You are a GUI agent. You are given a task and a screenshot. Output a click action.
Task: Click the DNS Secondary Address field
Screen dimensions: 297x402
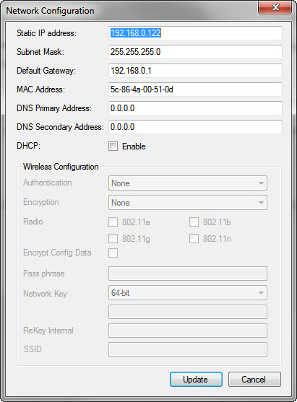195,127
